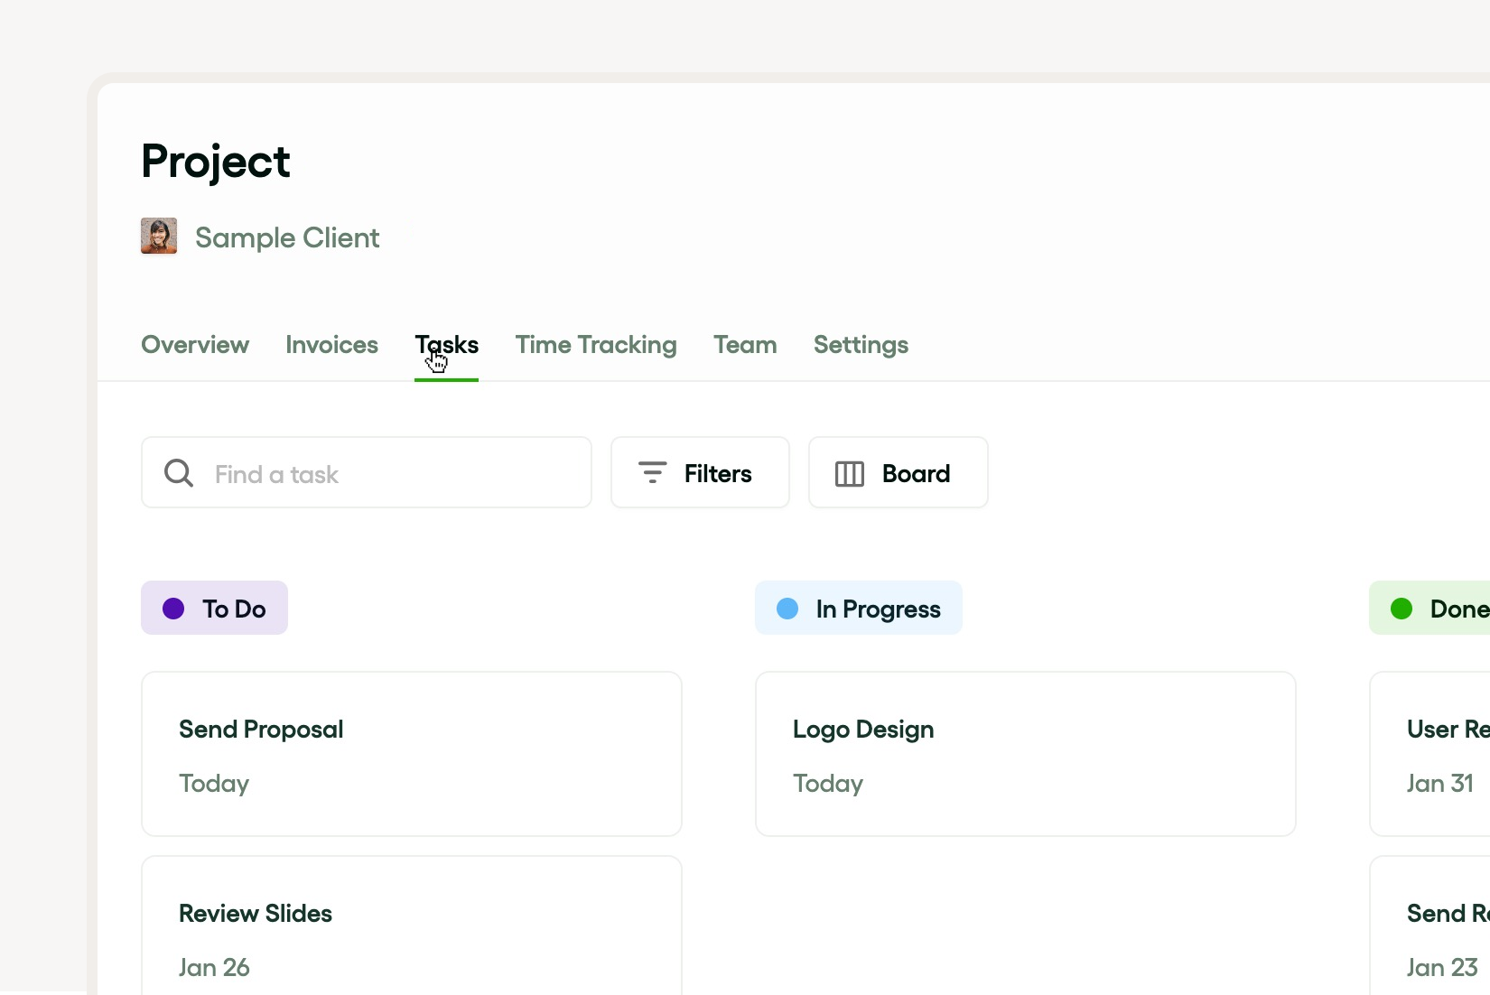
Task: Open the Review Slides task card
Action: tap(412, 925)
